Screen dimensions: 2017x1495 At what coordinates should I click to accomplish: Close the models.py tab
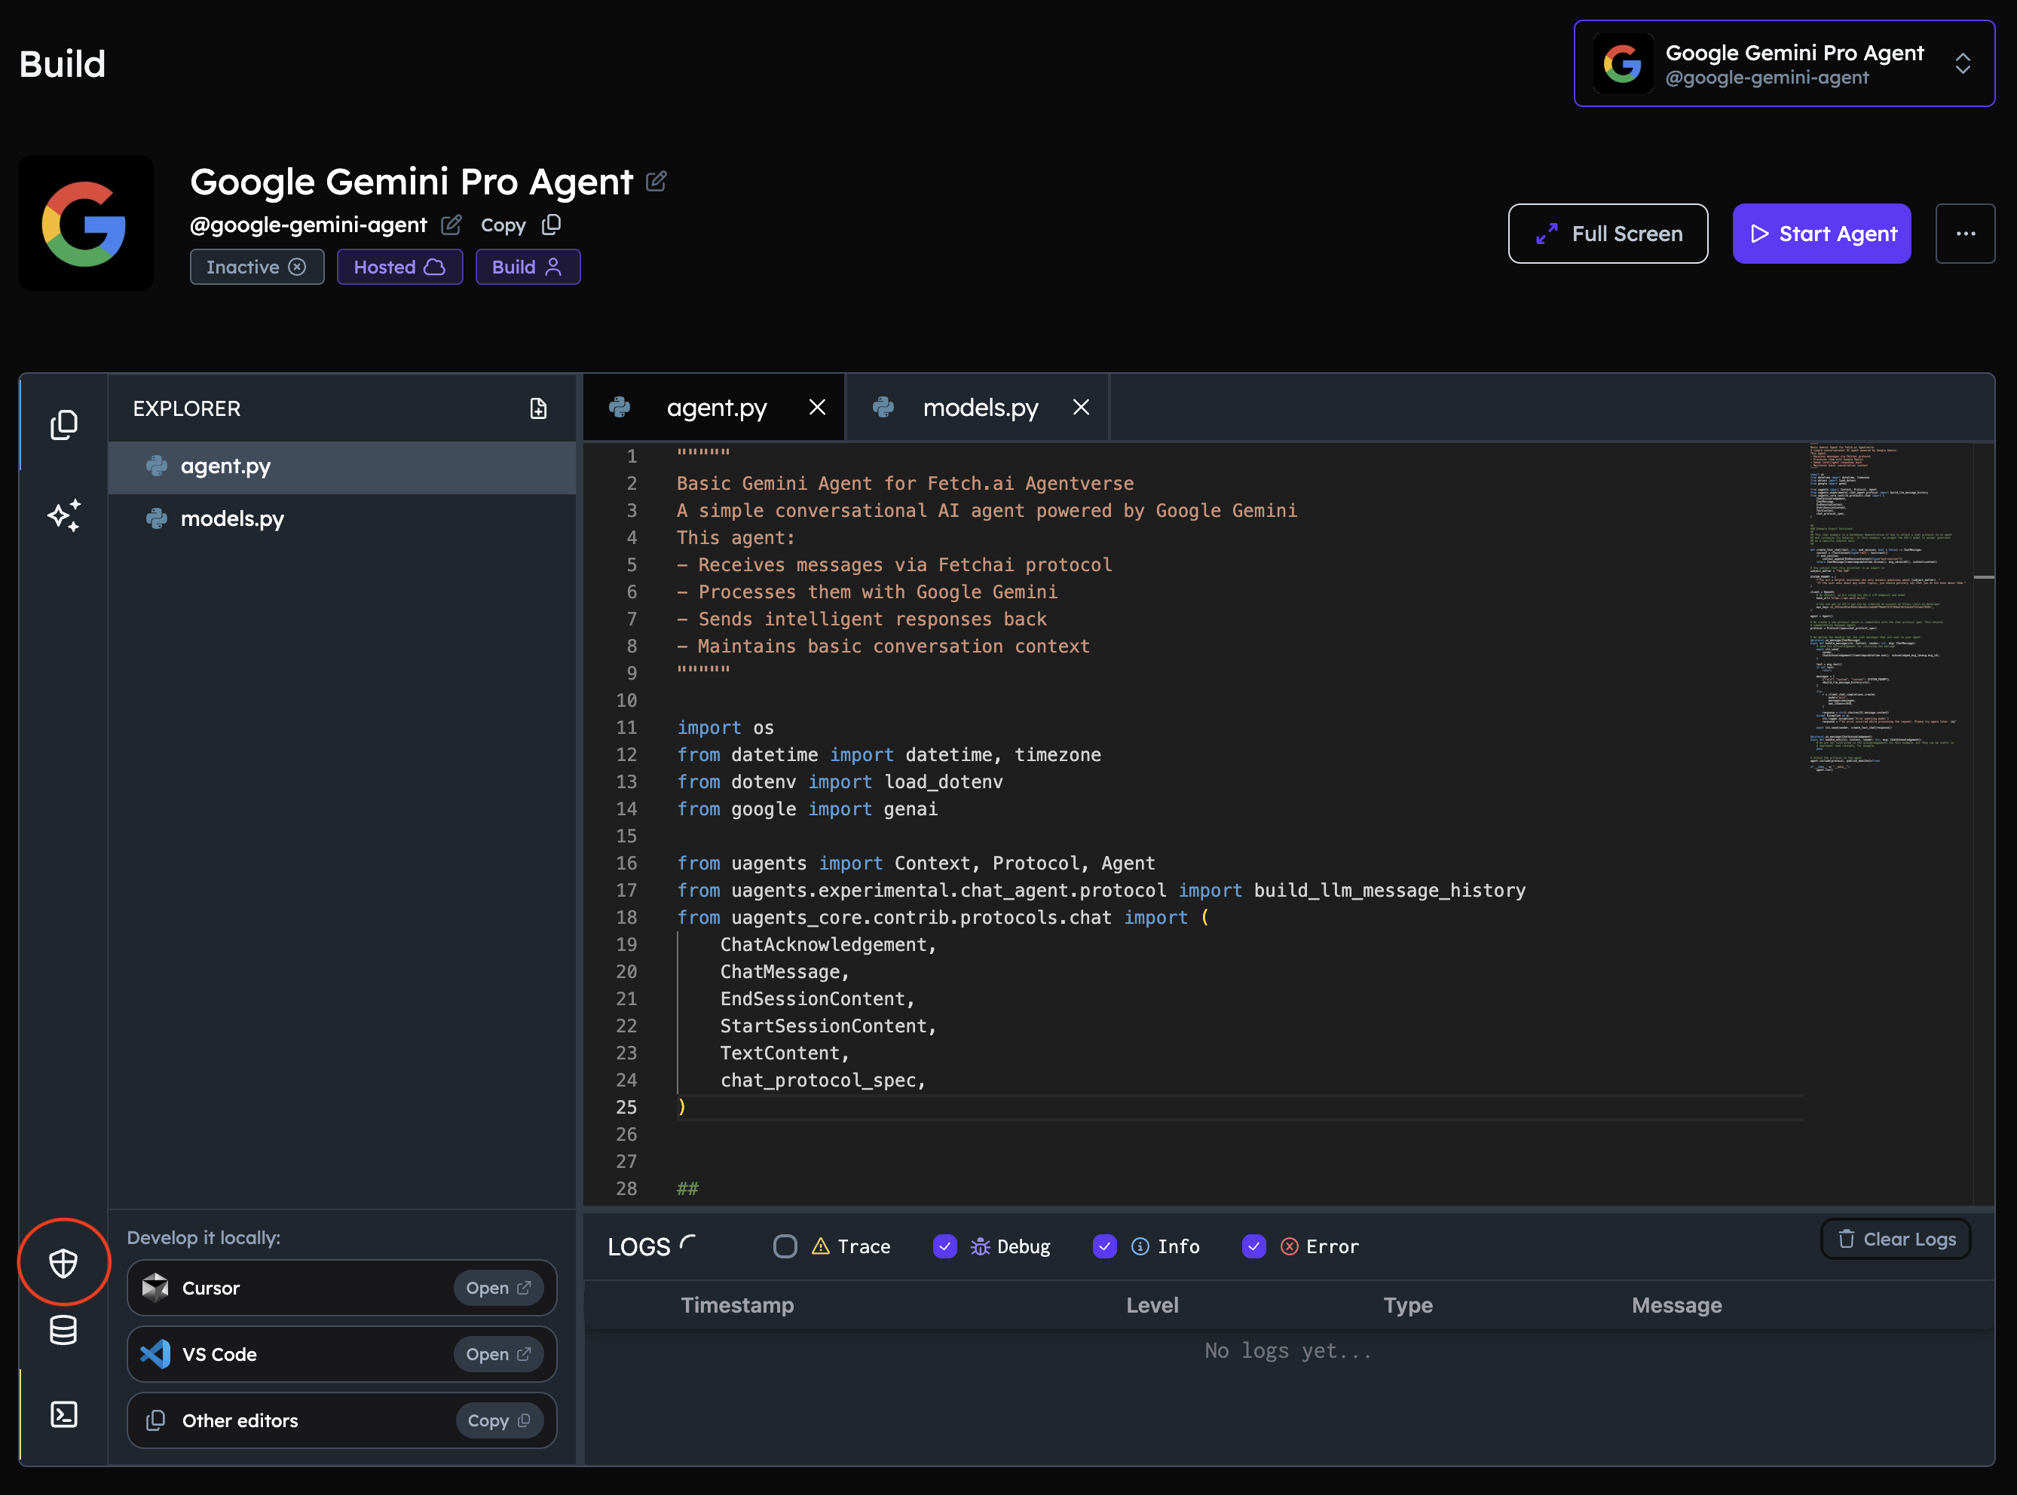coord(1081,407)
